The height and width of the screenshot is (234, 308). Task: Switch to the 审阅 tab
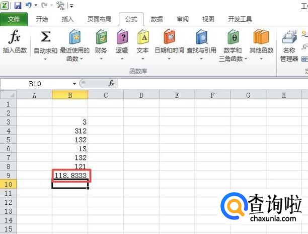click(x=183, y=19)
